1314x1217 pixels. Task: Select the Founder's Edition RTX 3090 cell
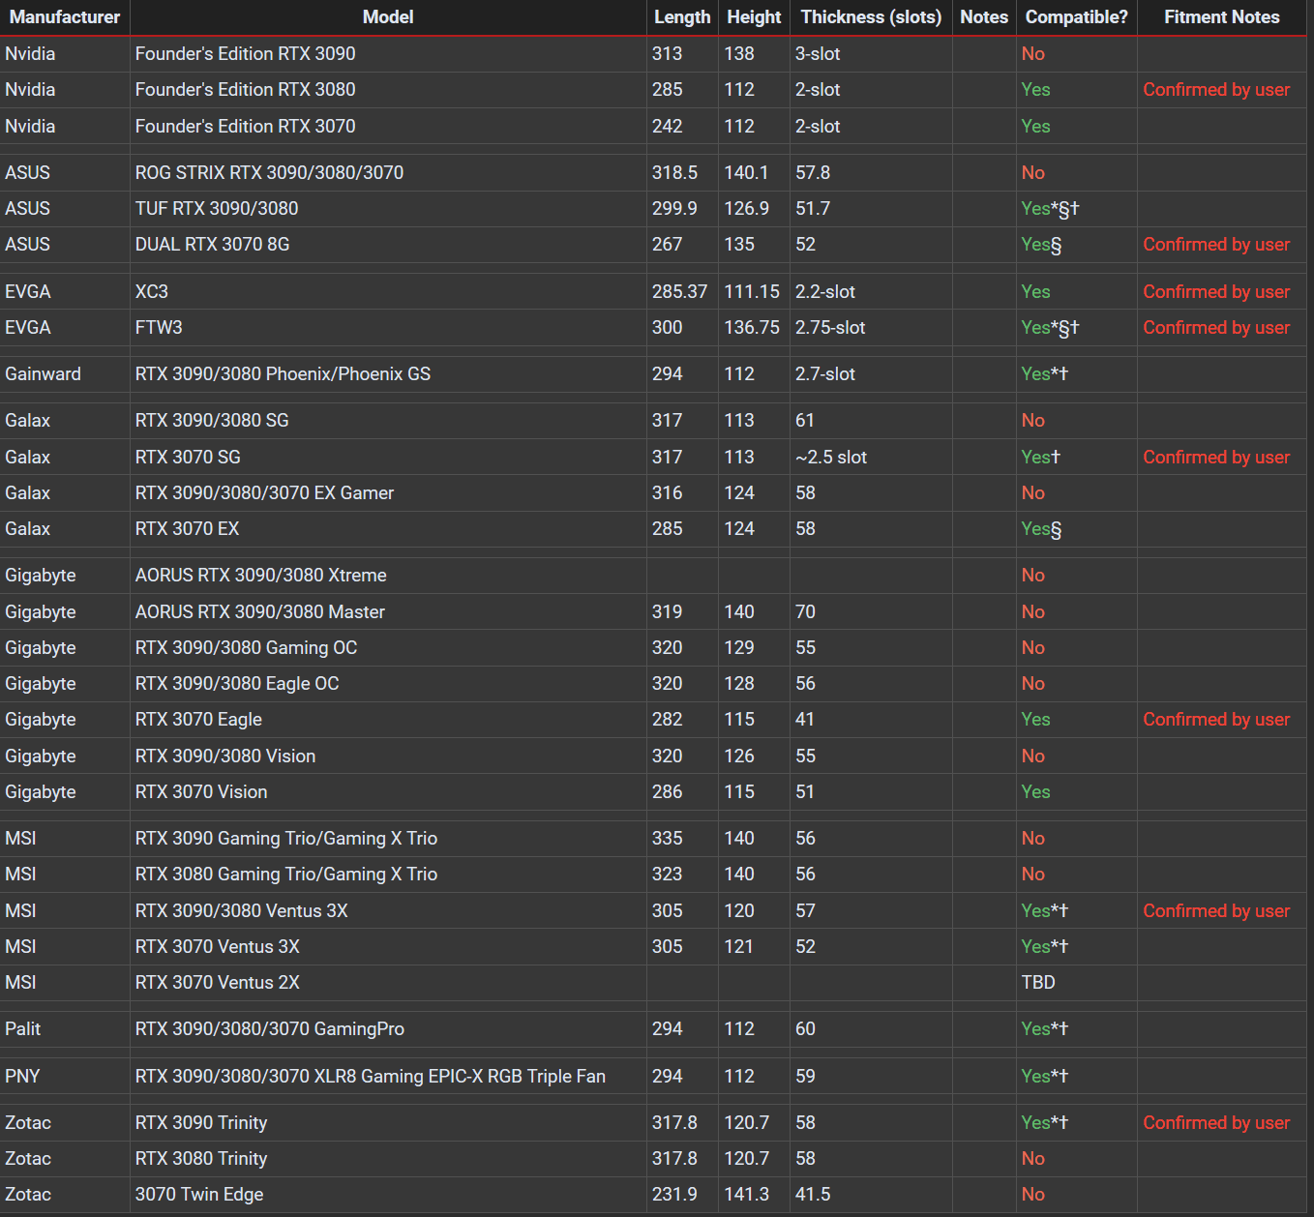click(x=388, y=54)
